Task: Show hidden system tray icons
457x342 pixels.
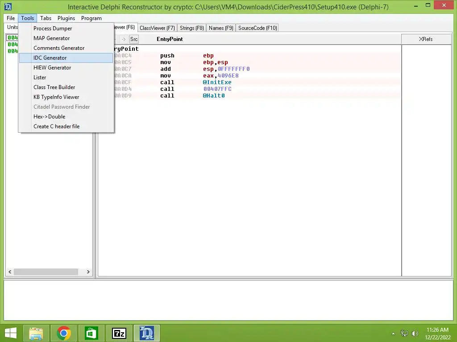Action: point(394,334)
